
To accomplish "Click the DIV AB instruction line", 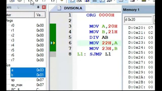I will tap(99, 37).
